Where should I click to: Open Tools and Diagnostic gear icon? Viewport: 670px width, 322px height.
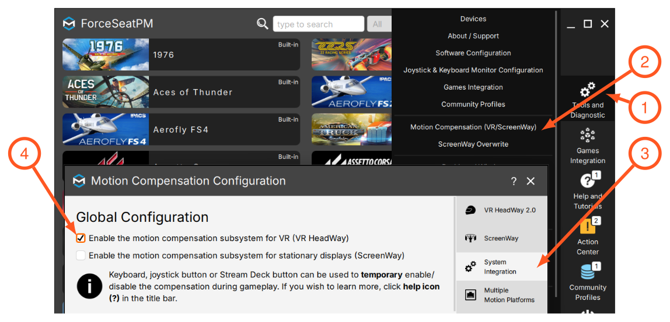pos(588,90)
